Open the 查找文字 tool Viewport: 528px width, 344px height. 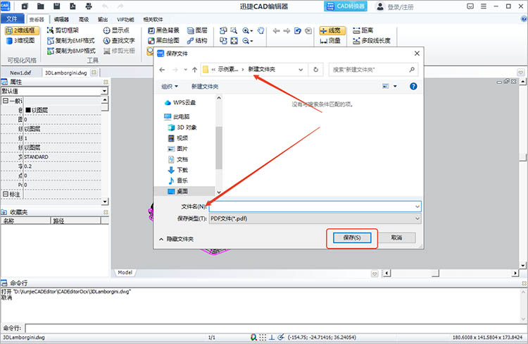119,40
